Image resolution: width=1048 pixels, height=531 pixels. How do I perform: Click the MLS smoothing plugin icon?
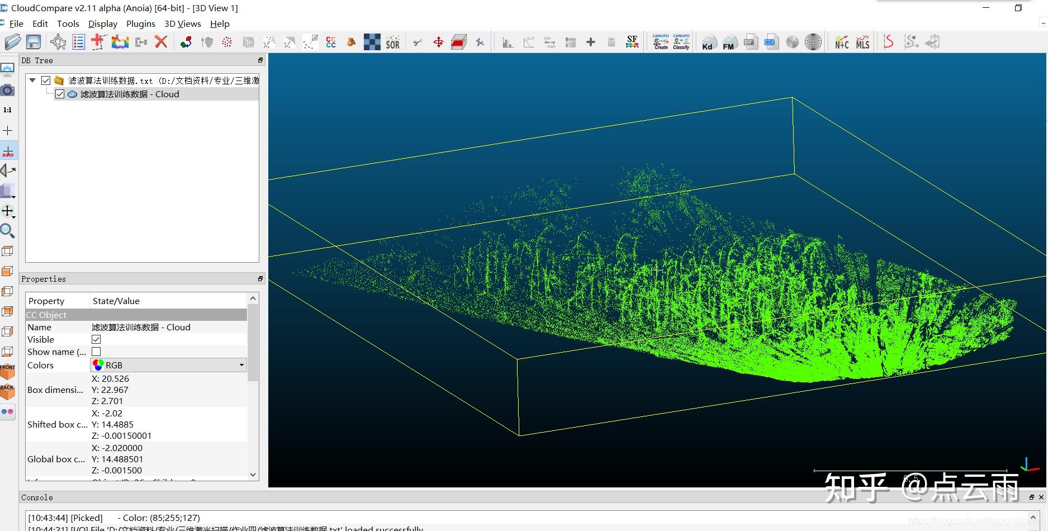pyautogui.click(x=862, y=42)
